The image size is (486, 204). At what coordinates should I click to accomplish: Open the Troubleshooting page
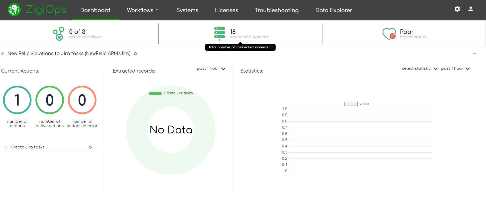tap(277, 10)
